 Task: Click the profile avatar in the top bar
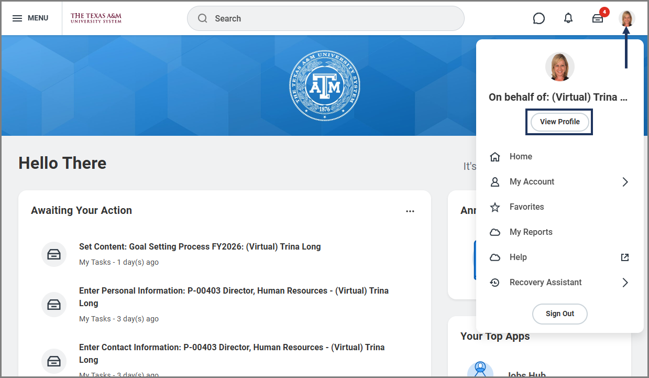point(626,18)
